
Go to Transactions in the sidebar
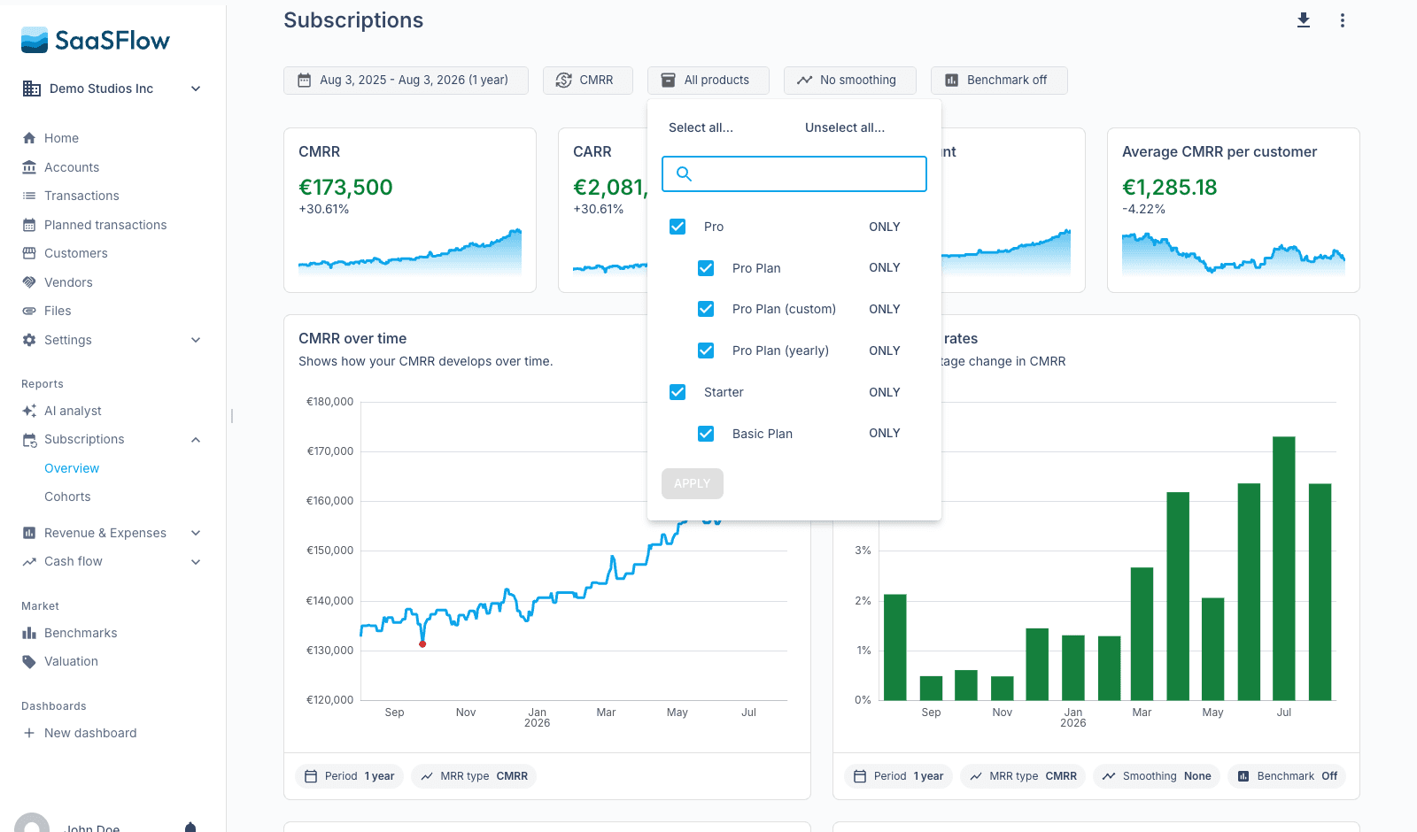(81, 196)
